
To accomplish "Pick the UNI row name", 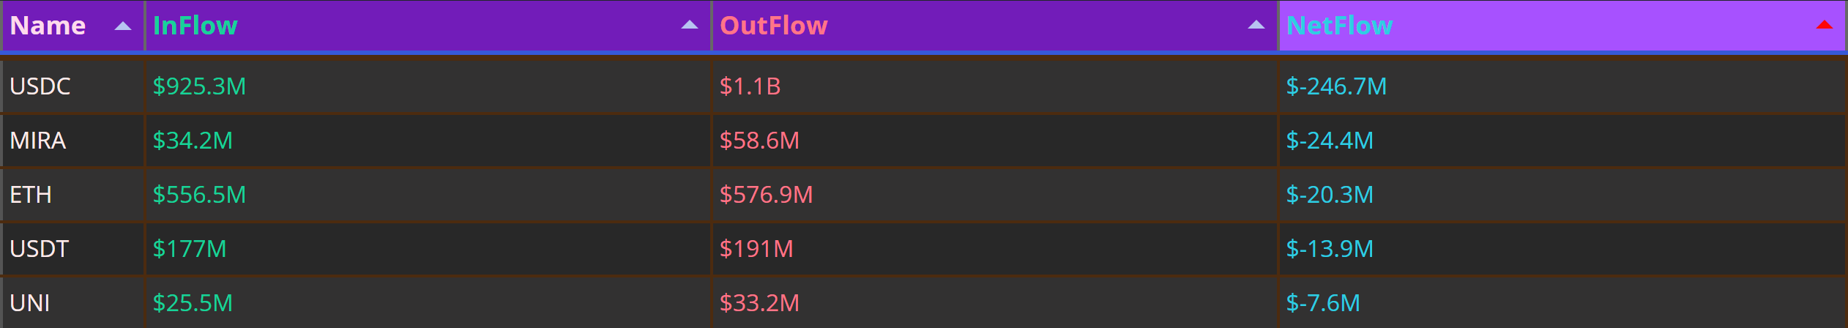I will coord(30,303).
